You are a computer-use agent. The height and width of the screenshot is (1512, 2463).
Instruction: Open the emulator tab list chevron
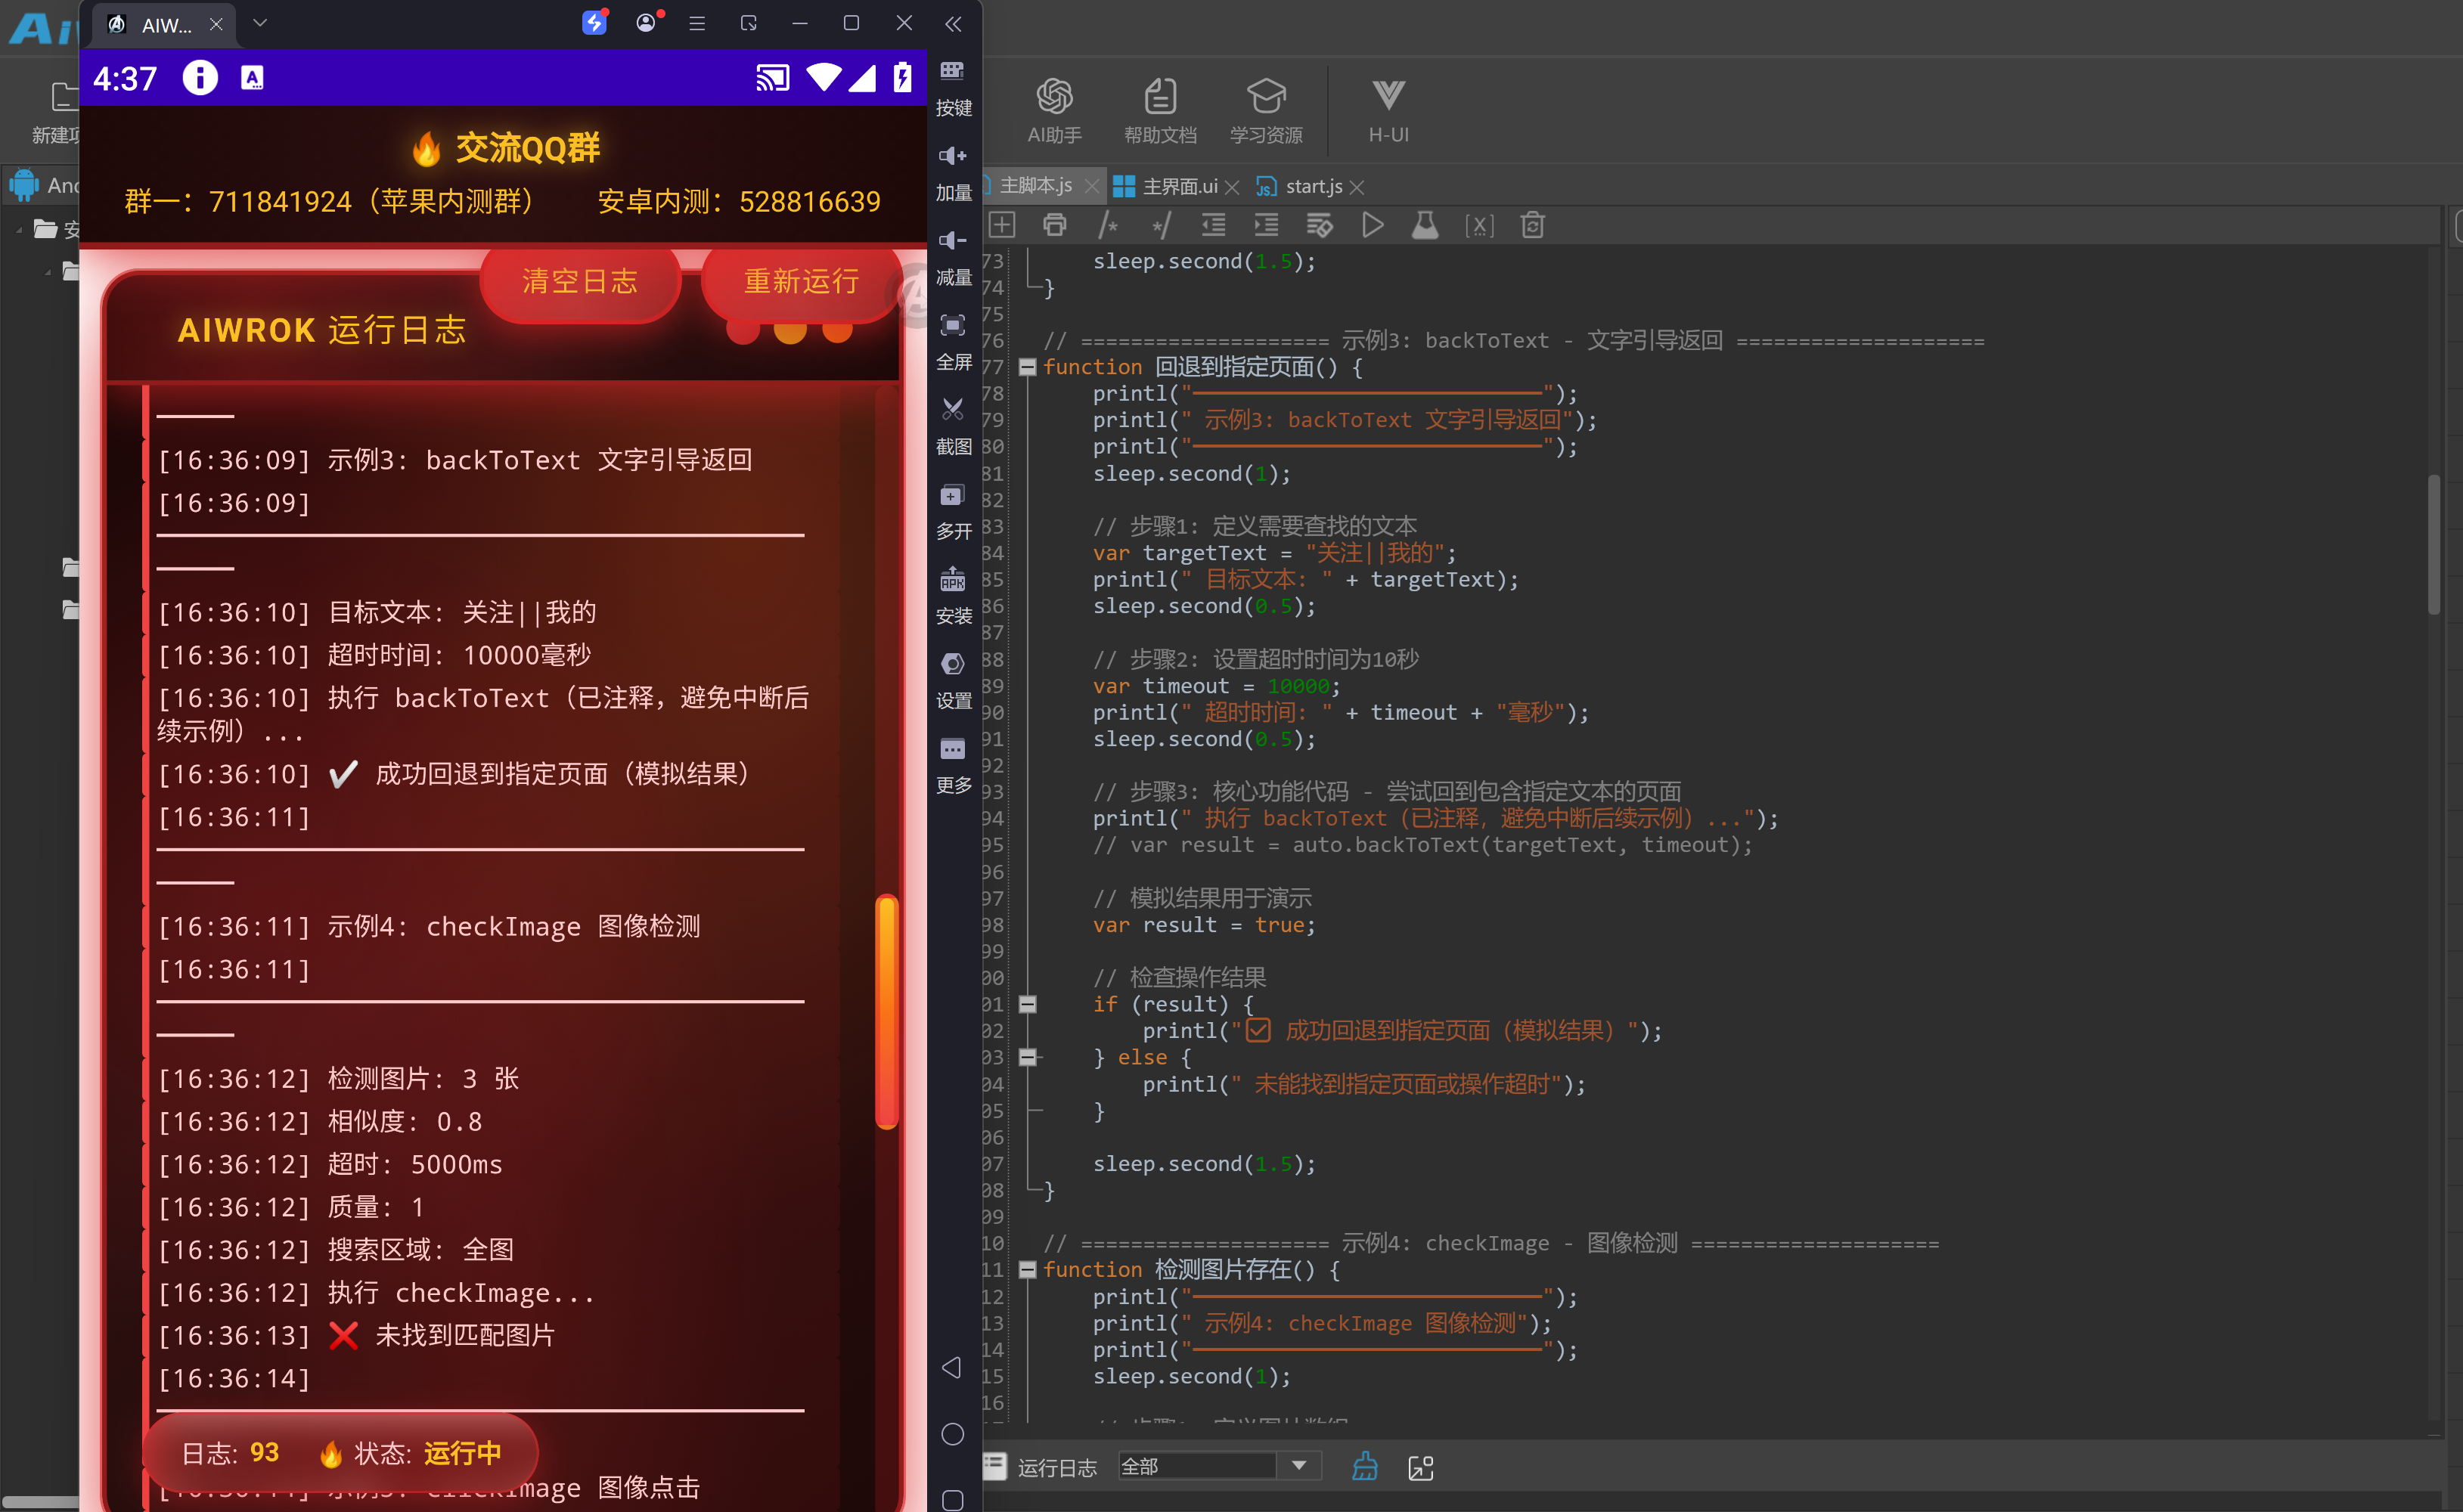260,22
